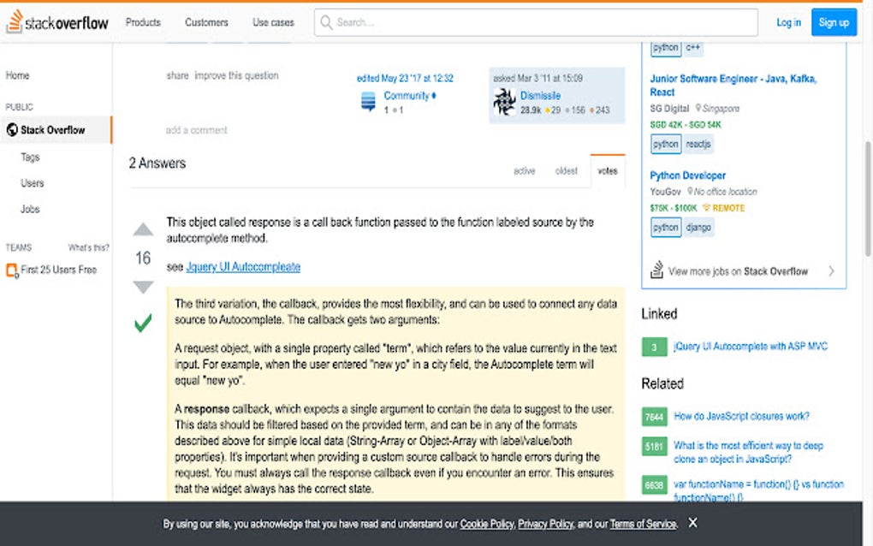Click the search magnifying glass icon
The width and height of the screenshot is (873, 546).
(326, 22)
